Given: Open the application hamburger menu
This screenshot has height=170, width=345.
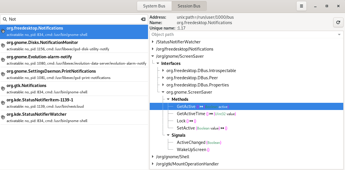Looking at the screenshot, I should [x=301, y=6].
